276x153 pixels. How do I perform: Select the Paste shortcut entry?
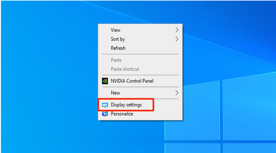[125, 69]
